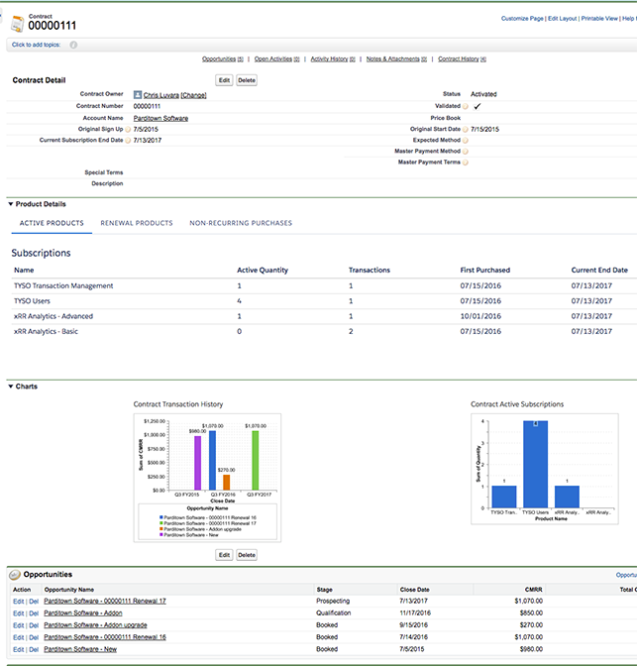Click 'Click to add topics' text
Screen dimensions: 637x666
point(38,45)
